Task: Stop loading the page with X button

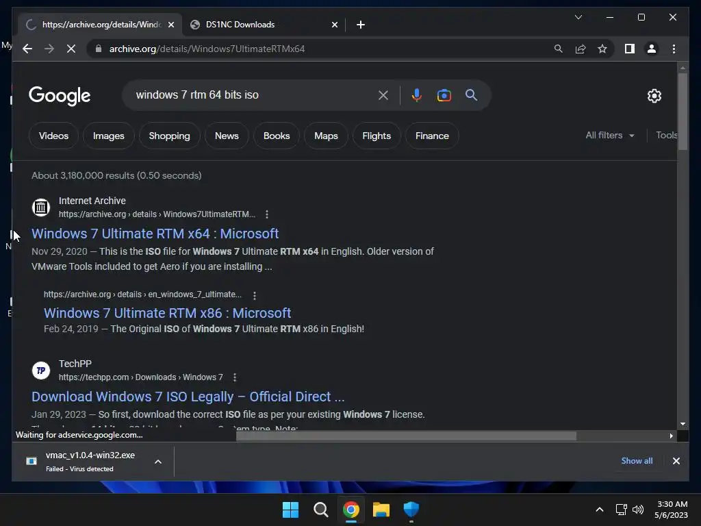Action: pyautogui.click(x=71, y=49)
